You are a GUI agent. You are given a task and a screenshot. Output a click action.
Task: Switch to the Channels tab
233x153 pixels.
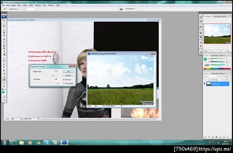pyautogui.click(x=215, y=73)
